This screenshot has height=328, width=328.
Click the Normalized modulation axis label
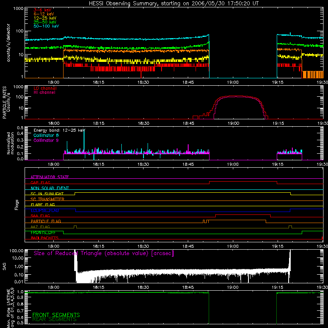[10, 143]
